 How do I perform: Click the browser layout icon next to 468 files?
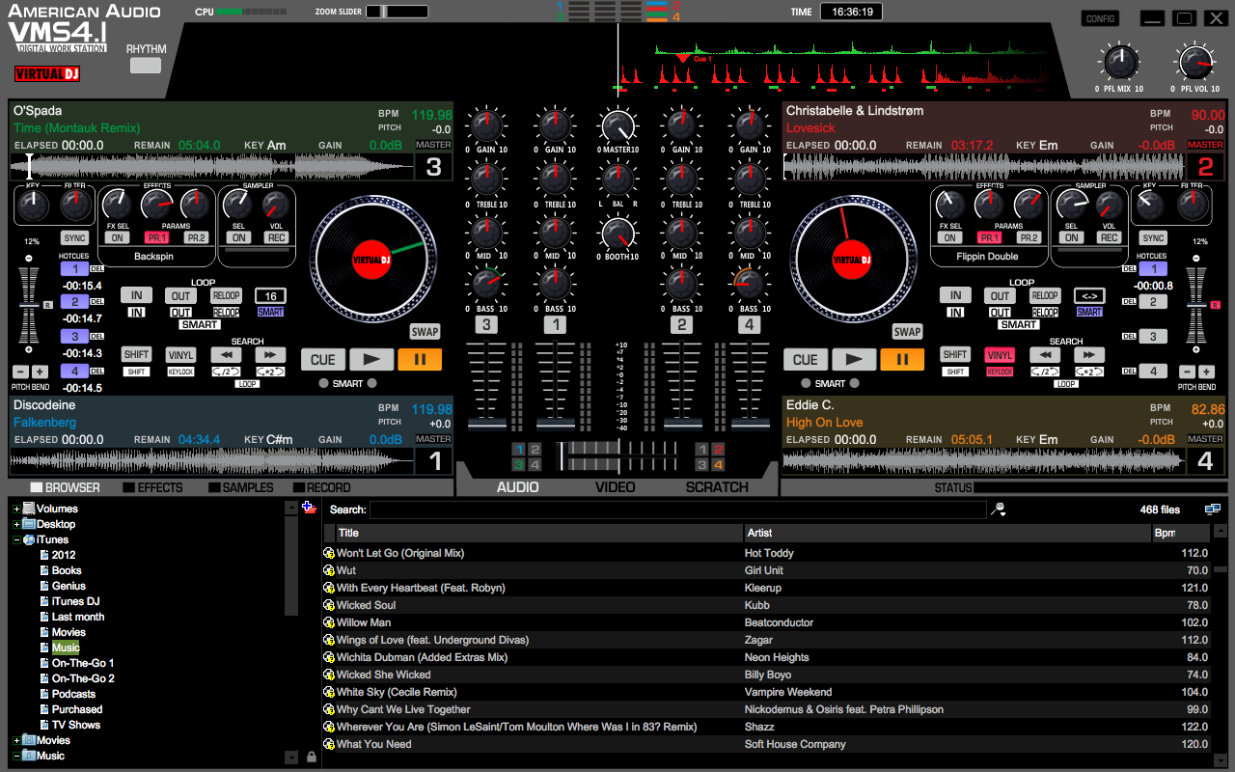tap(1213, 510)
